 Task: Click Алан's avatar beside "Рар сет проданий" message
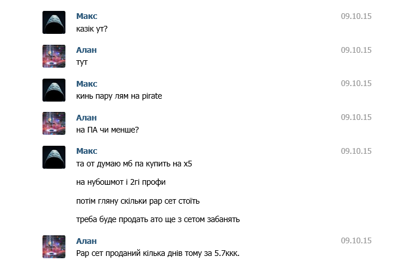coord(54,247)
